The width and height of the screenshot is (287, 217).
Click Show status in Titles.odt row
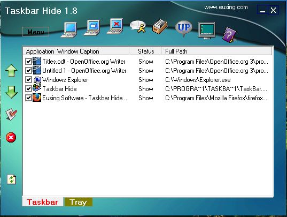pos(146,62)
